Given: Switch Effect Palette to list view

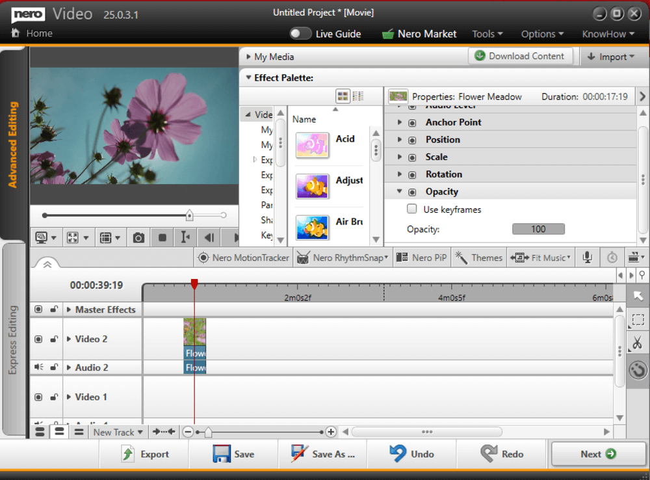Looking at the screenshot, I should 357,96.
